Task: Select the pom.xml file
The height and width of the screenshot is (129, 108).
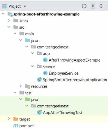Action: click(27, 126)
